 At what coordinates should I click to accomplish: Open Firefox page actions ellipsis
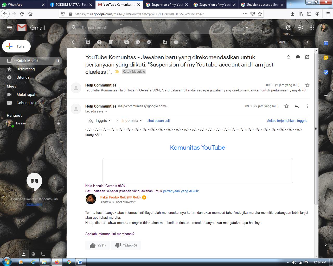pos(245,14)
